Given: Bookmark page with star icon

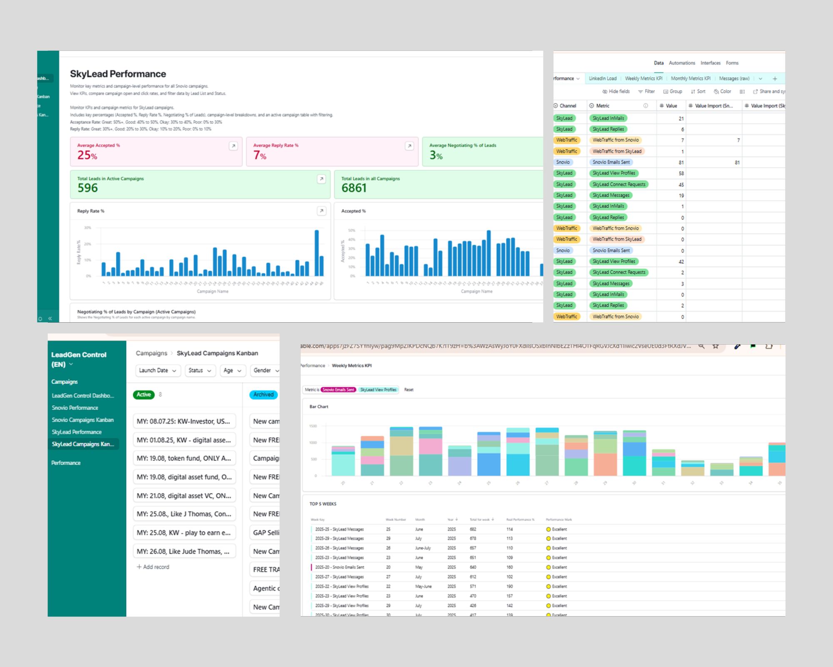Looking at the screenshot, I should click(716, 346).
